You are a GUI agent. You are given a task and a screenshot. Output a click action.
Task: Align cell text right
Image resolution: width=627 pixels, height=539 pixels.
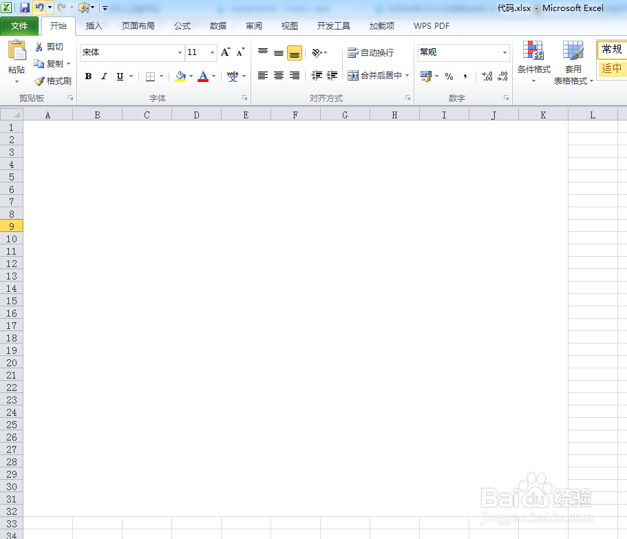tap(295, 76)
